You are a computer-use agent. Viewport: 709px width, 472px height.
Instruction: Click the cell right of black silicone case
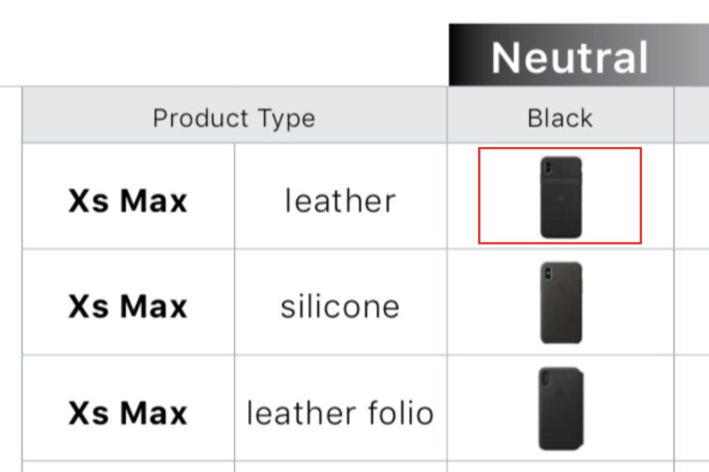692,302
